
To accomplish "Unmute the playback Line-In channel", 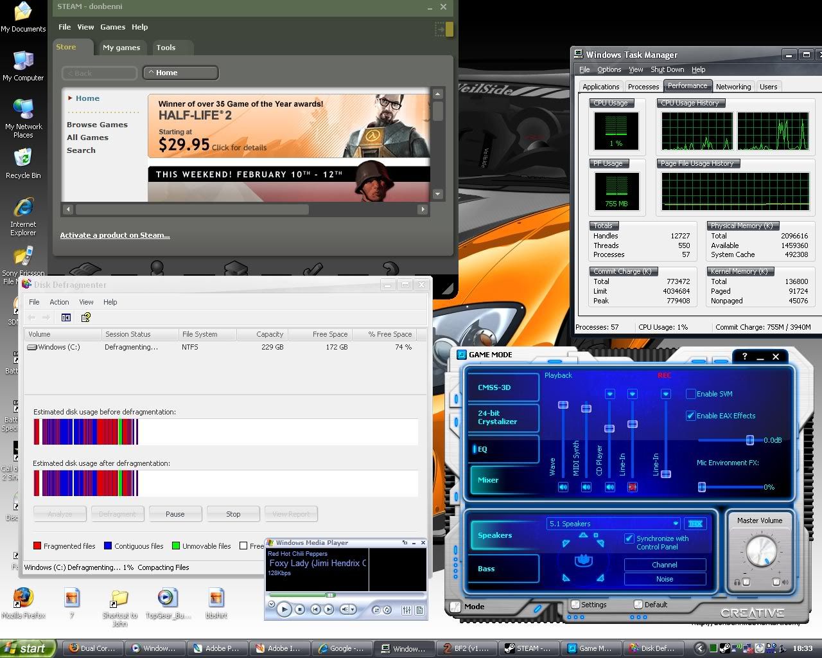I will point(633,487).
